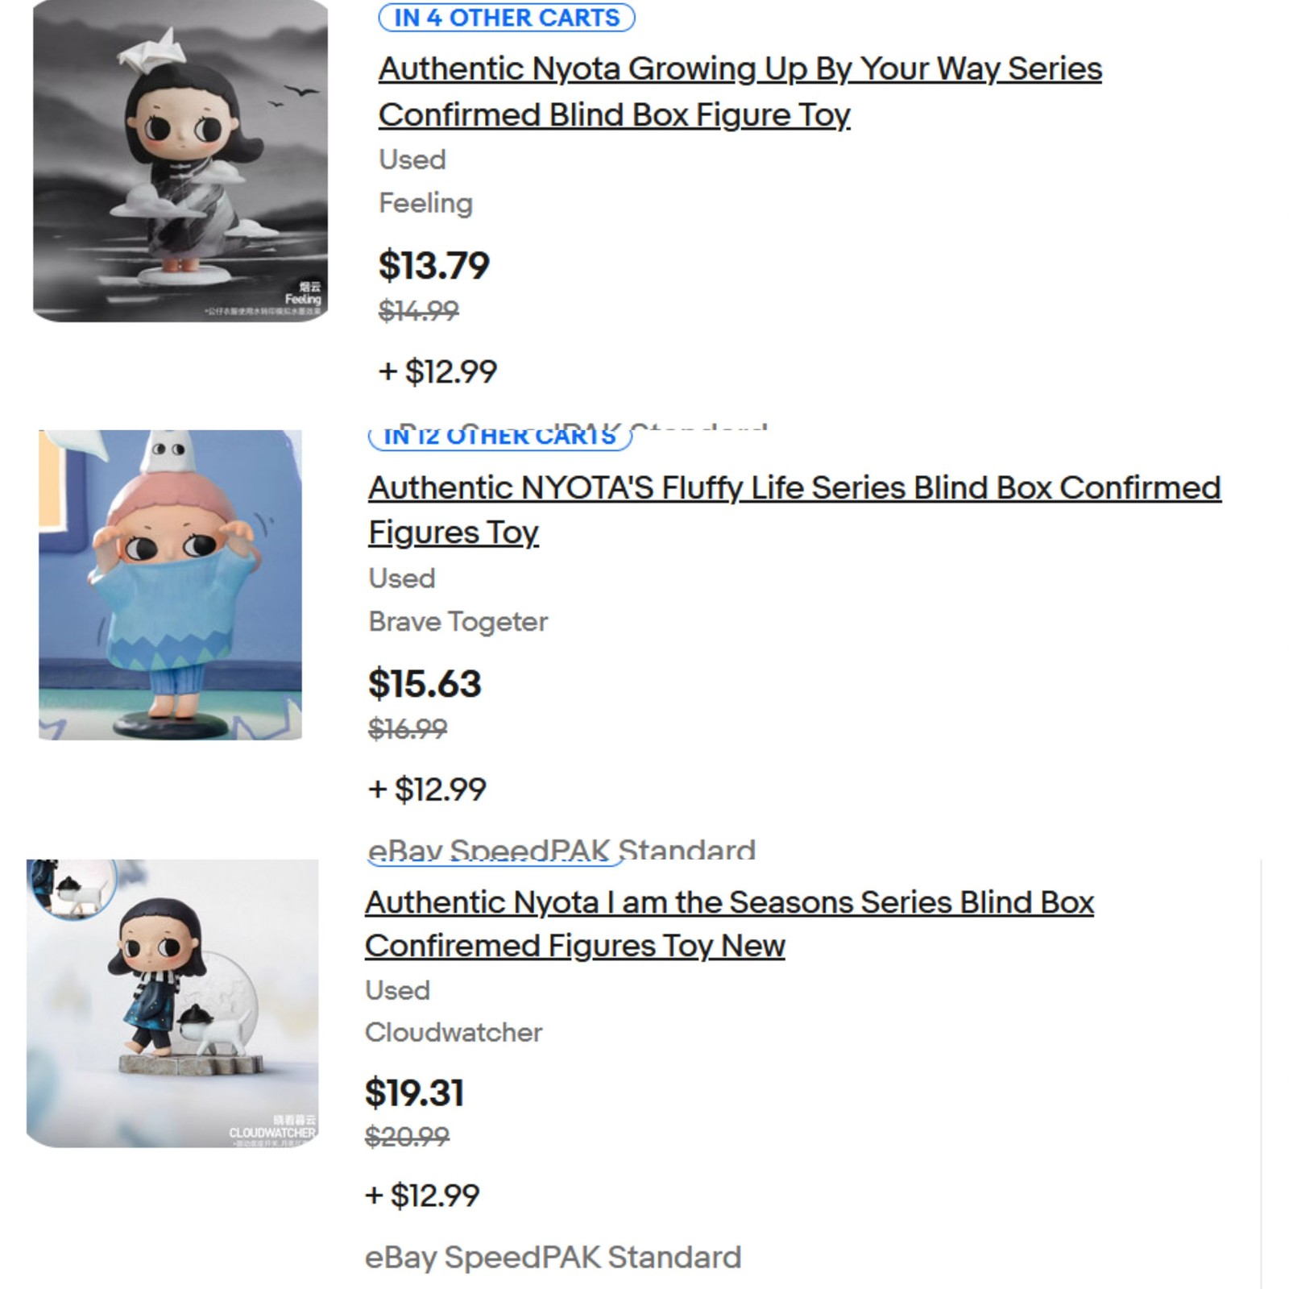This screenshot has height=1289, width=1289.
Task: Click the crossed-out $14.99 original price
Action: 418,310
